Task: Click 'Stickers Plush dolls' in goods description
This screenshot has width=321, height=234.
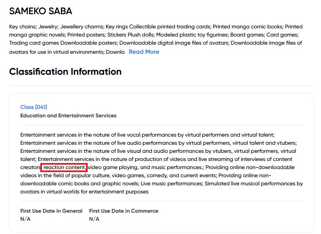Action: [x=131, y=35]
